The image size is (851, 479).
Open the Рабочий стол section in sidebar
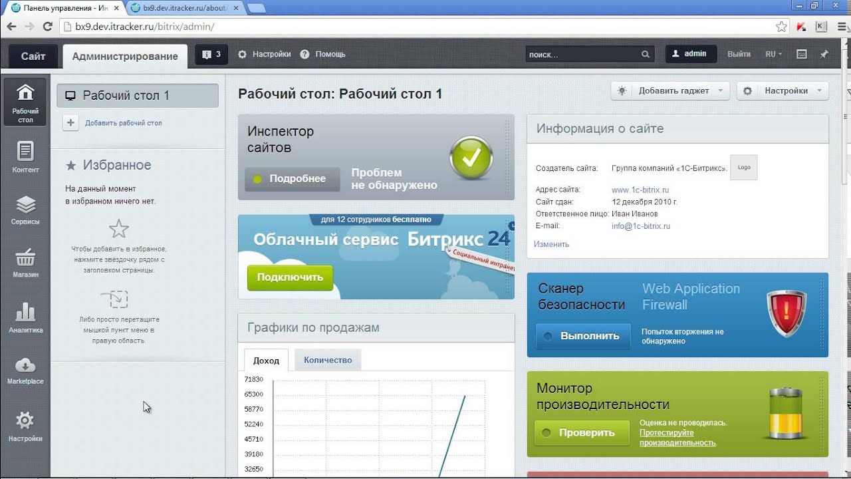[25, 102]
